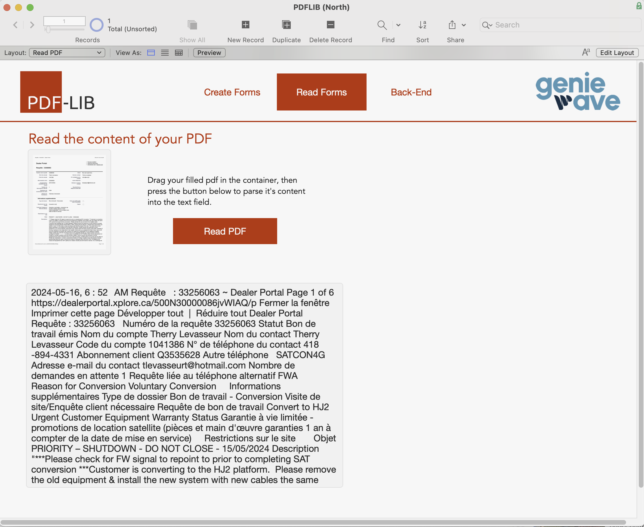
Task: Select the Read Forms tab
Action: point(321,92)
